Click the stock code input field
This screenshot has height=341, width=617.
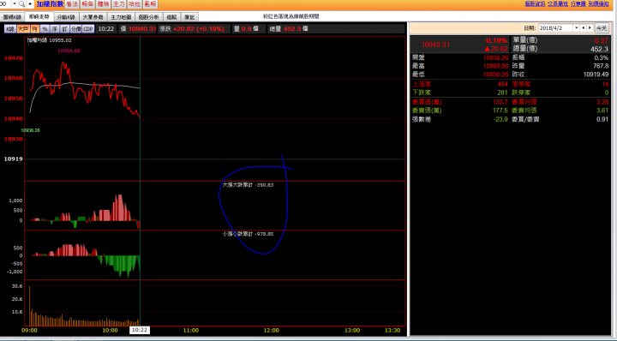tap(5, 4)
